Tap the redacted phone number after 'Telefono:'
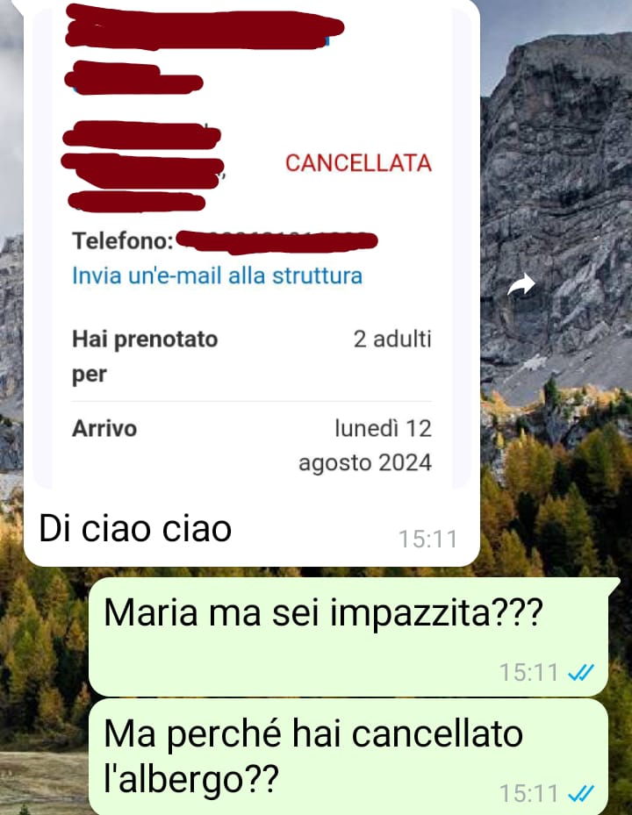Screen dimensions: 632x815 pos(276,241)
